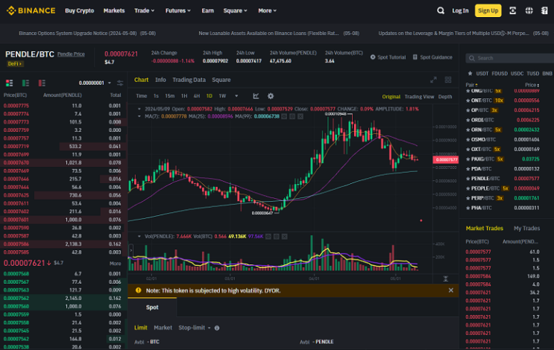The width and height of the screenshot is (554, 350).
Task: Open the More dropdown menu
Action: [267, 10]
